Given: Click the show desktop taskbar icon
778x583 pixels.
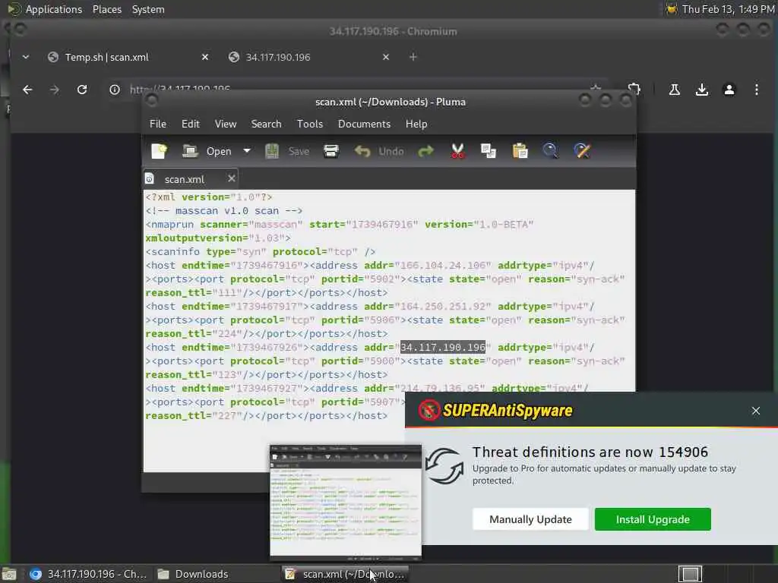Looking at the screenshot, I should click(x=9, y=574).
